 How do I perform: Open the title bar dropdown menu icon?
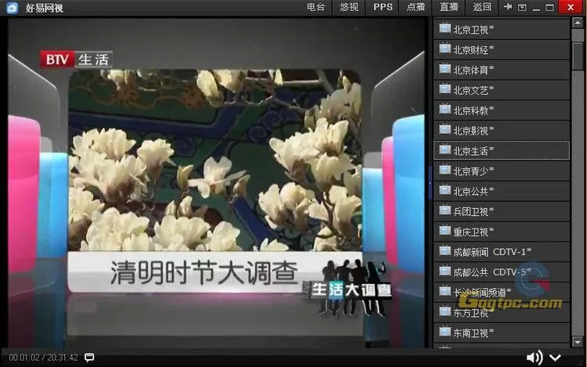point(522,8)
